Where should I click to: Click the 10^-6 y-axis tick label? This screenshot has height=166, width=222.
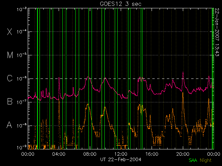[x=22, y=79]
